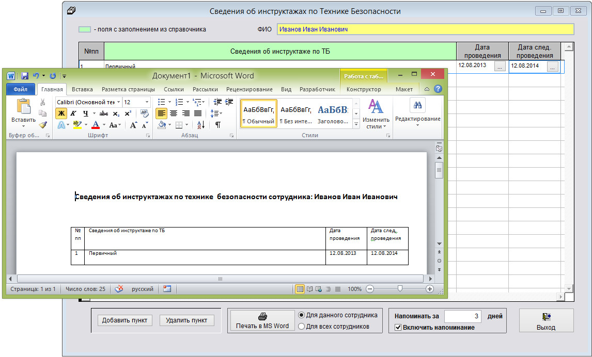Toggle 'Включить напоминание' checkbox
The height and width of the screenshot is (357, 592).
pos(398,327)
